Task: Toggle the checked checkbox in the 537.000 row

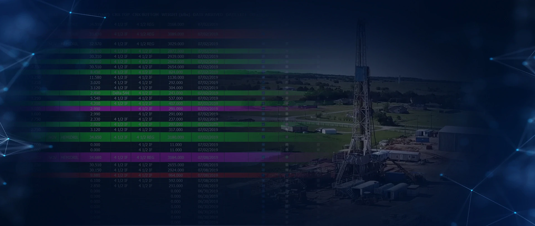Action: point(263,98)
